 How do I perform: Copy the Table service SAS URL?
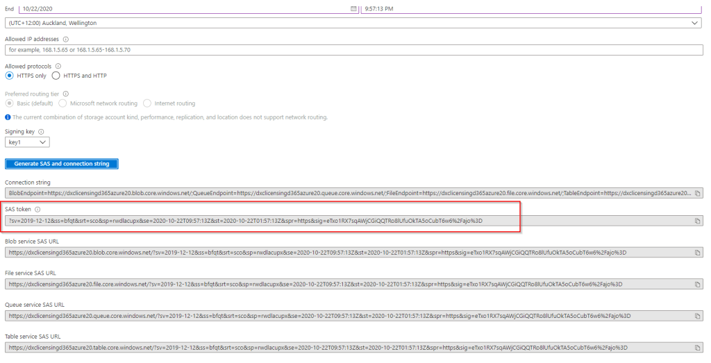coord(698,347)
